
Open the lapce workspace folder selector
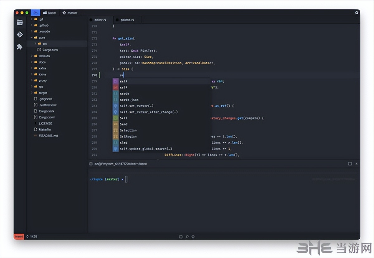(x=50, y=13)
